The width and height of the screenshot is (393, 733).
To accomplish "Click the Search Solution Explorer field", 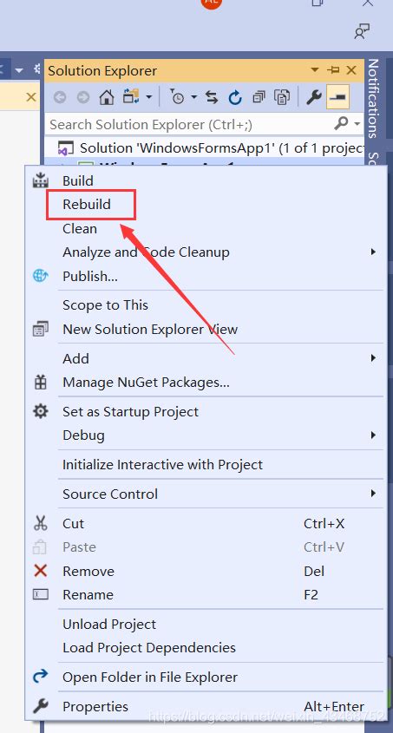I will [192, 124].
